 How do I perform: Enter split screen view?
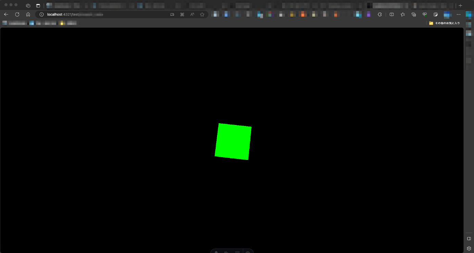tap(392, 15)
